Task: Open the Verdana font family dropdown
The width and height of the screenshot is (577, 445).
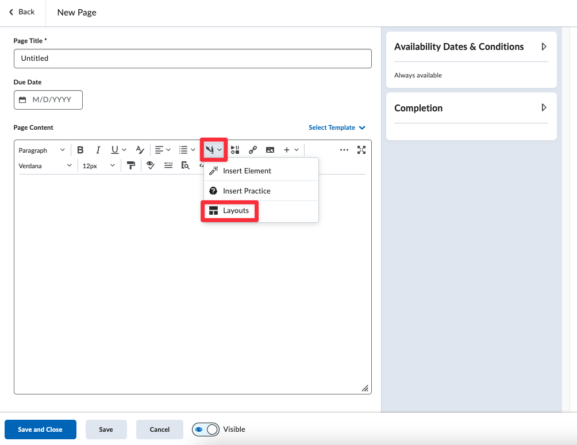Action: [x=45, y=166]
